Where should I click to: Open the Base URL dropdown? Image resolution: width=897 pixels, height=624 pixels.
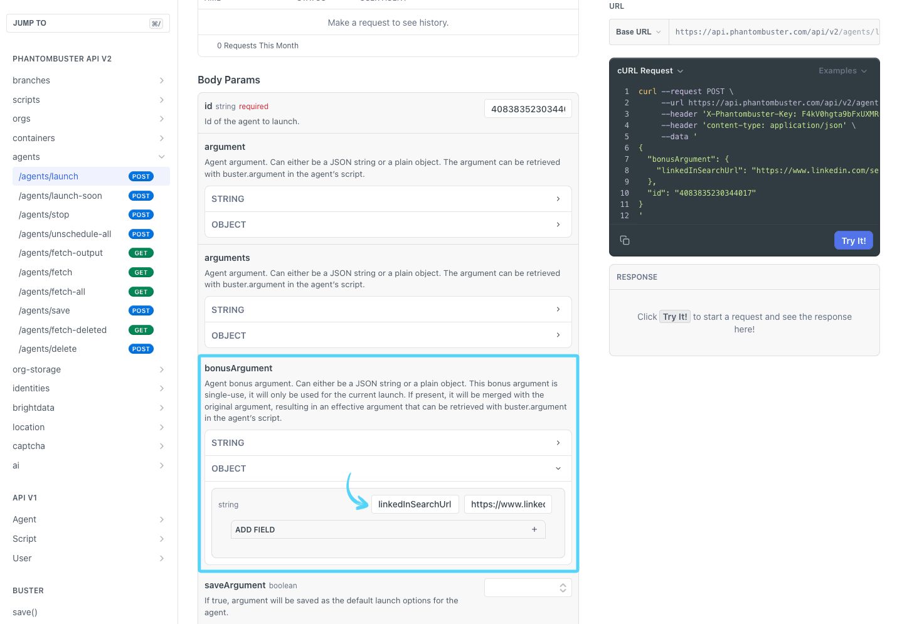(x=639, y=32)
